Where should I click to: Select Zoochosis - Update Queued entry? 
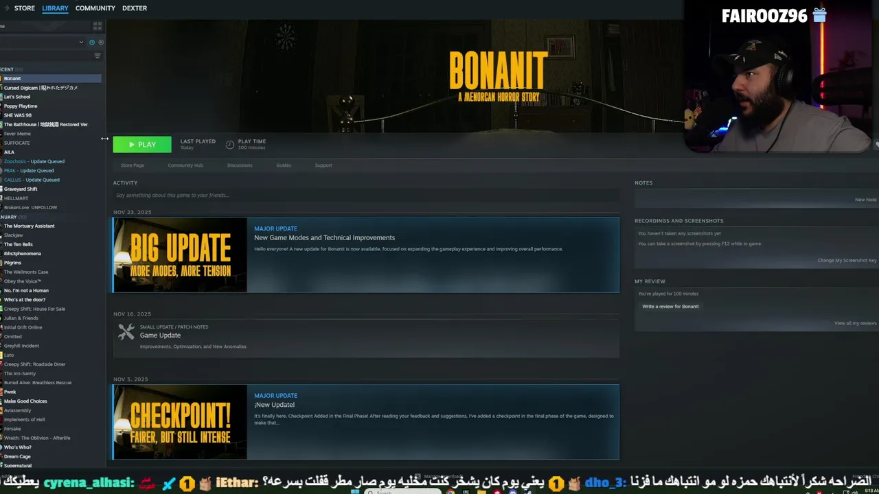(34, 161)
